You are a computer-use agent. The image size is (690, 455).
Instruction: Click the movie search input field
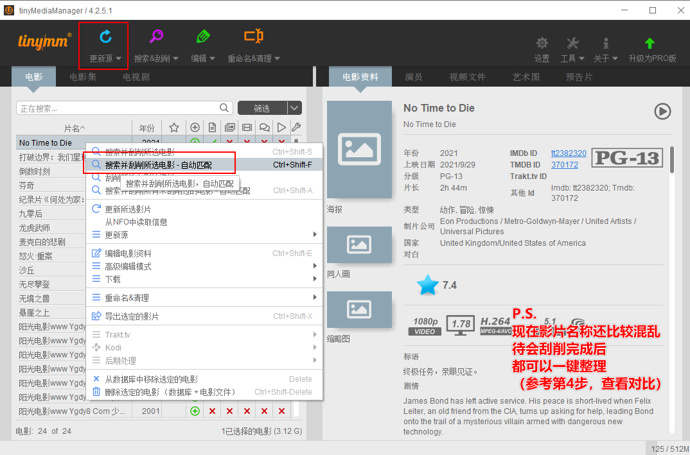point(119,108)
